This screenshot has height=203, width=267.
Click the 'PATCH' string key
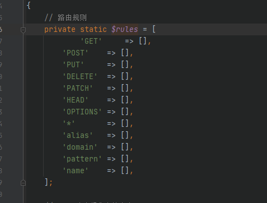point(78,88)
